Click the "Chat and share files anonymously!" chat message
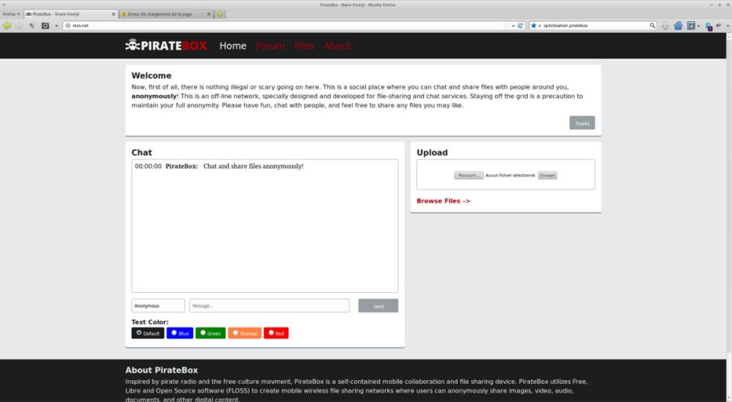732x402 pixels. pyautogui.click(x=253, y=166)
